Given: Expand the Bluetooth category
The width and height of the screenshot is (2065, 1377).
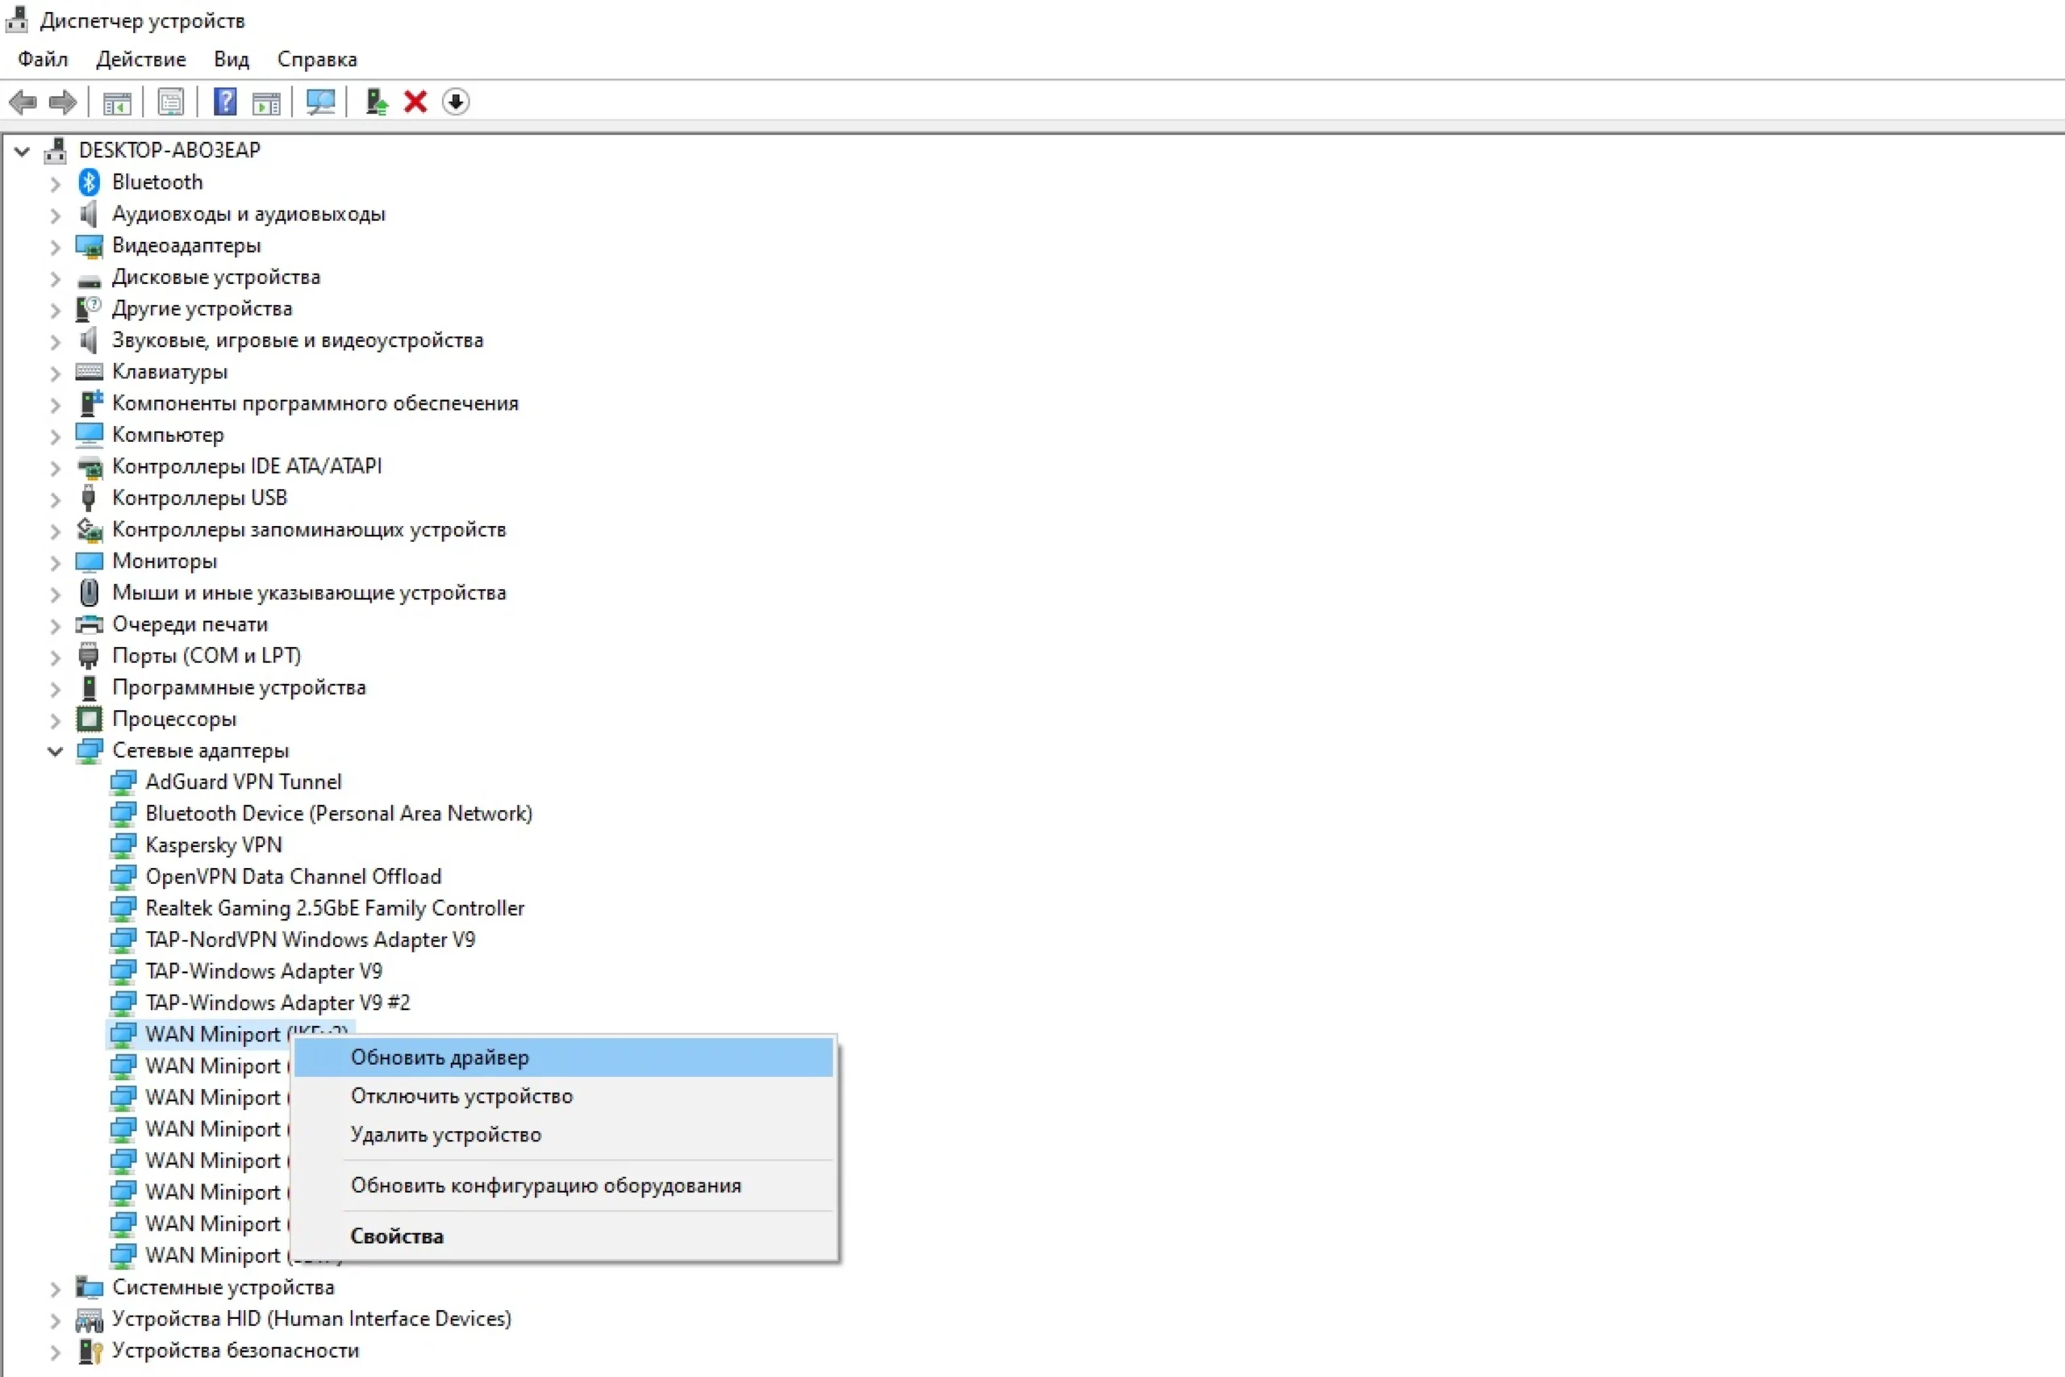Looking at the screenshot, I should [x=56, y=184].
